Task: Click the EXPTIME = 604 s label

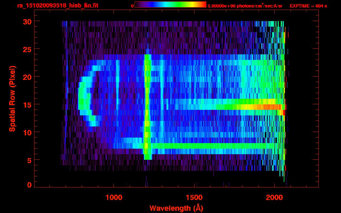Action: 308,6
